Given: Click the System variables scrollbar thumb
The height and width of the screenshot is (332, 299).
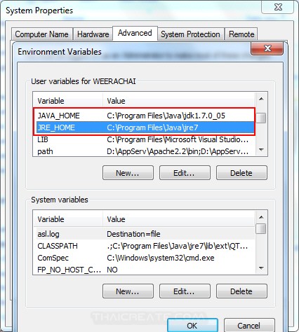Looking at the screenshot, I should pyautogui.click(x=261, y=228).
